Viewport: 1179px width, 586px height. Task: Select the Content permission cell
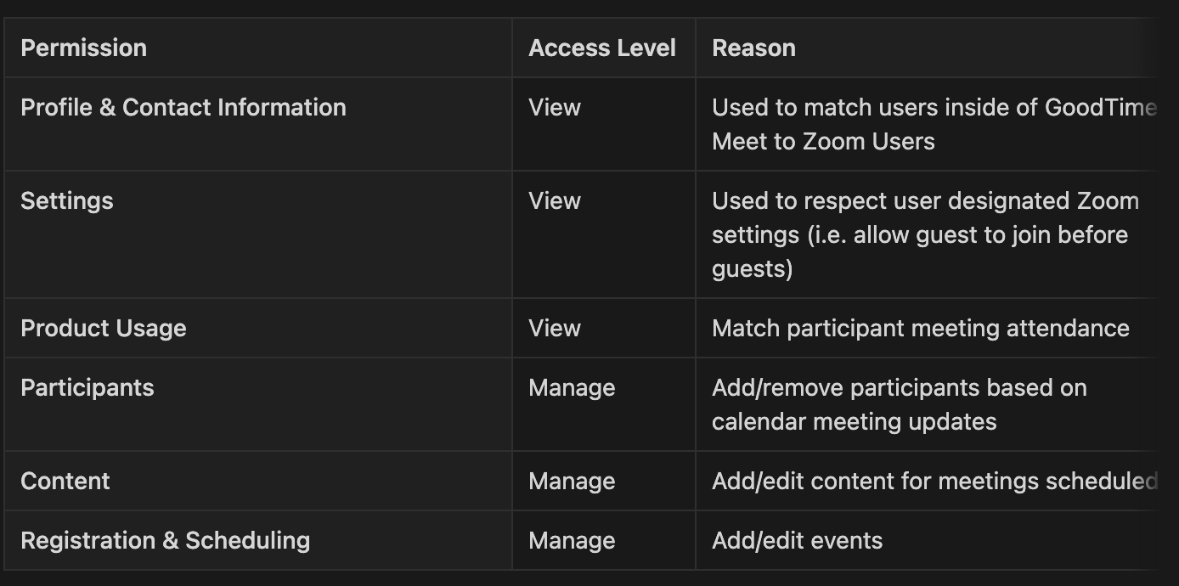pos(65,482)
